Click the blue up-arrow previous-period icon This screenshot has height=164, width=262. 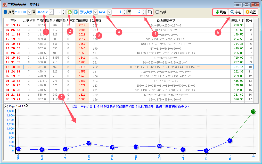click(x=75, y=12)
